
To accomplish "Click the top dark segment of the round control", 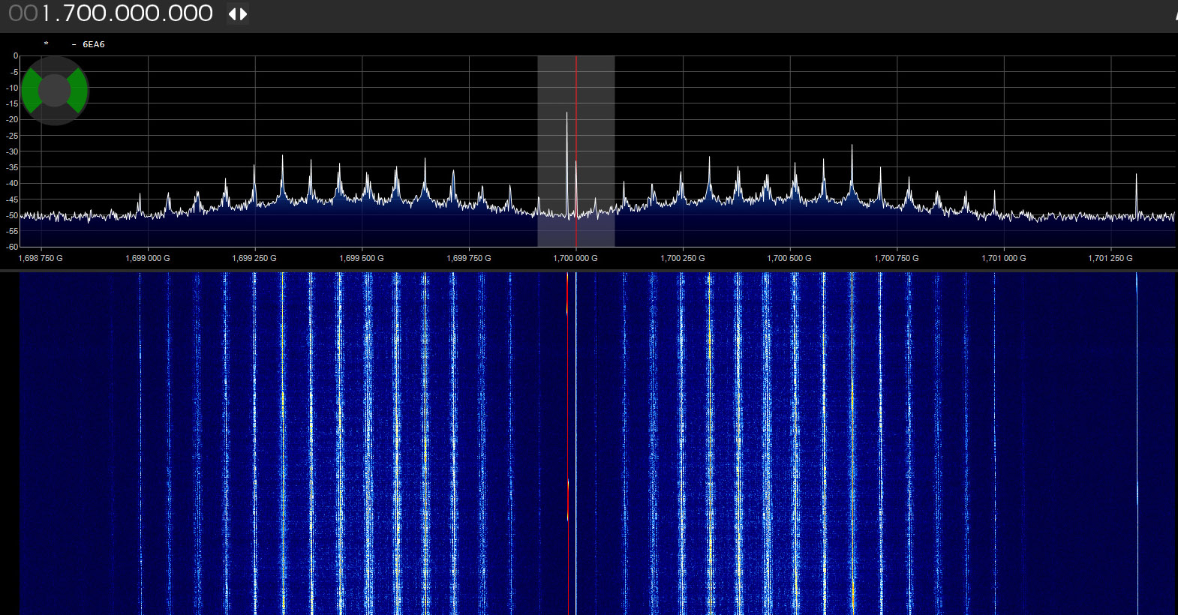I will 55,64.
